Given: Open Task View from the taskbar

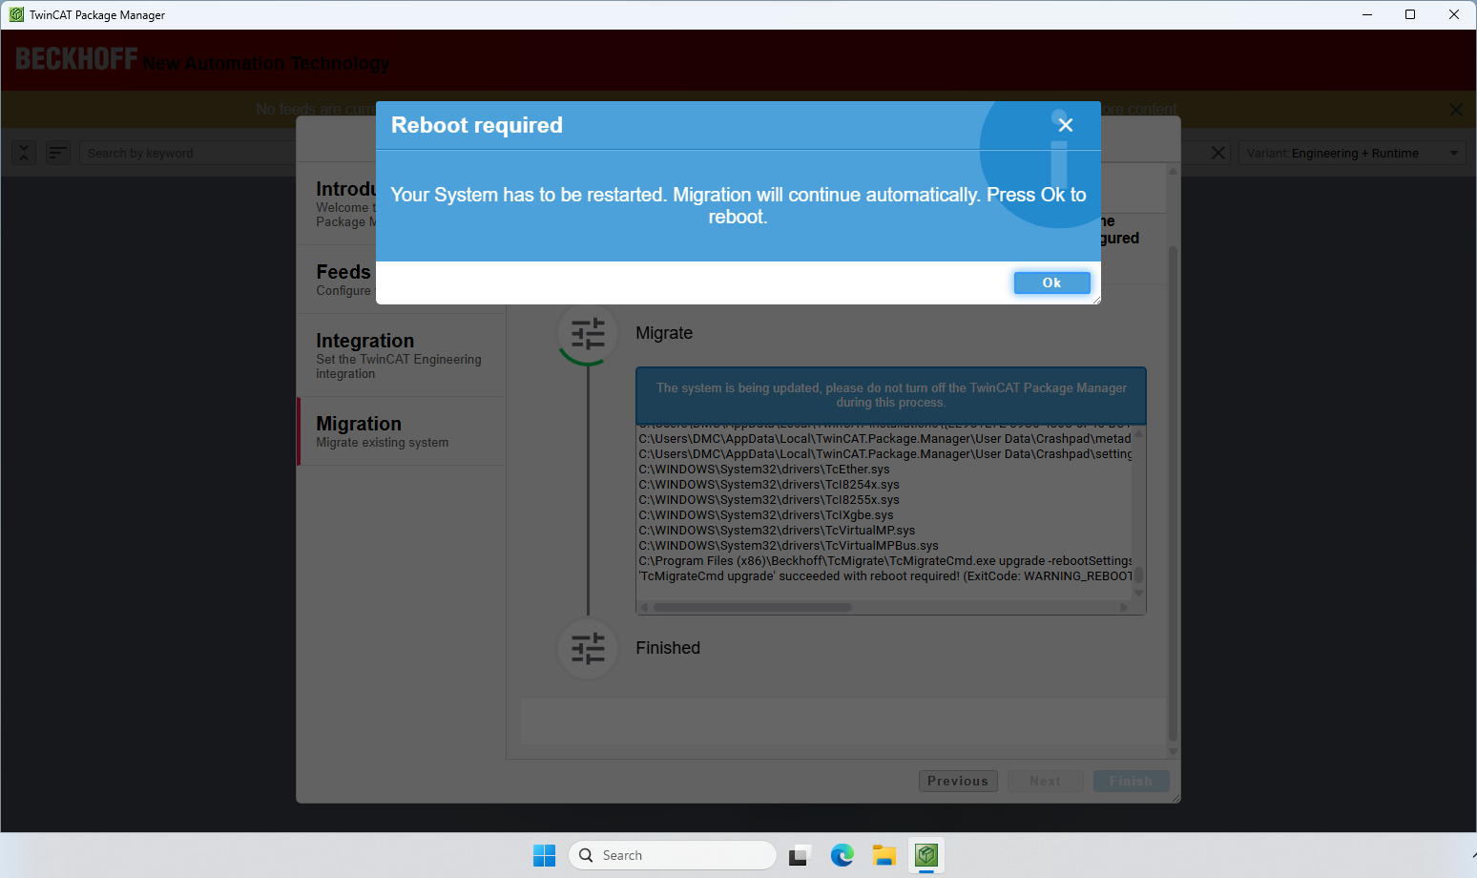Looking at the screenshot, I should pos(800,855).
